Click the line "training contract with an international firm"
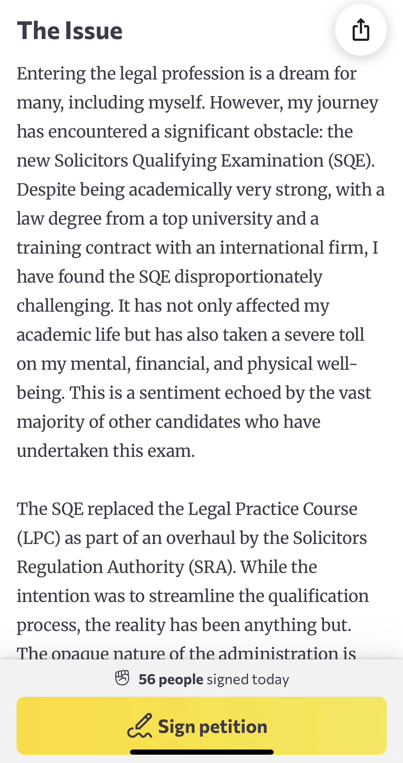 click(198, 248)
